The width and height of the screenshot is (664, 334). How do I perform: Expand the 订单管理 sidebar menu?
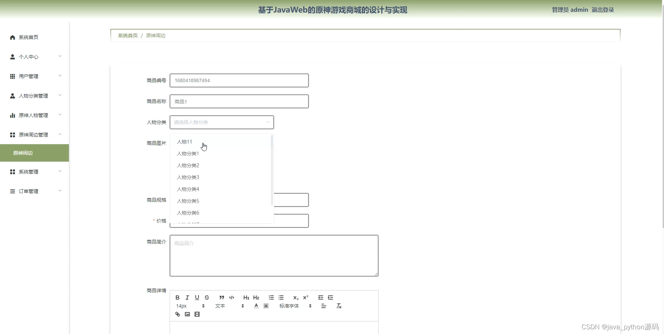tap(35, 191)
